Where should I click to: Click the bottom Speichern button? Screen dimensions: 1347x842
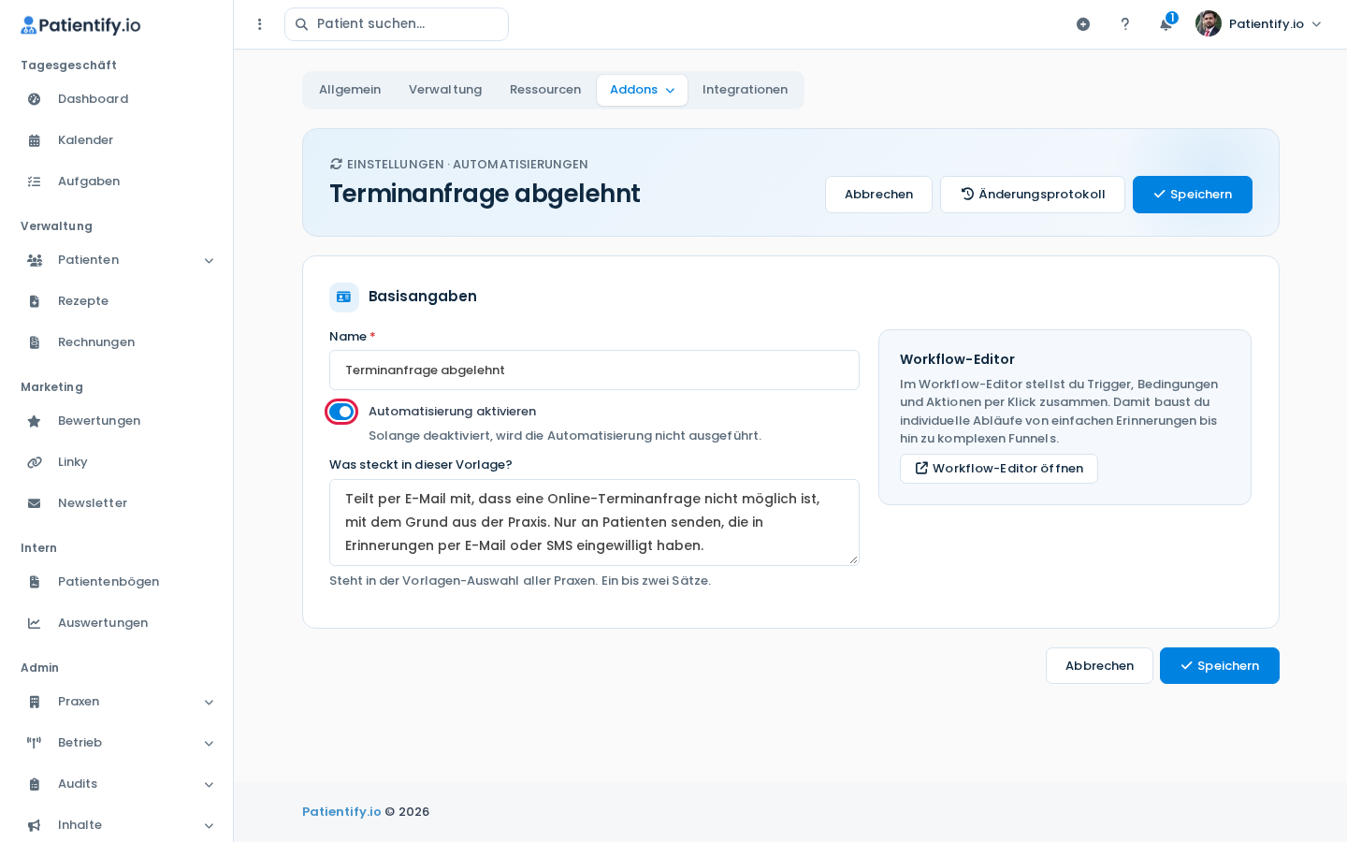coord(1220,666)
